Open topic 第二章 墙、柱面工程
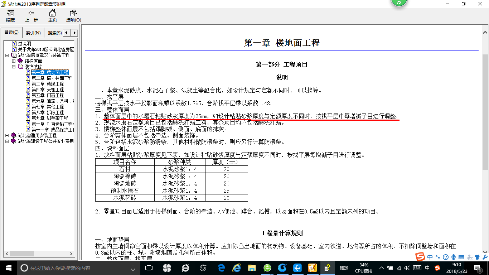 click(52, 78)
